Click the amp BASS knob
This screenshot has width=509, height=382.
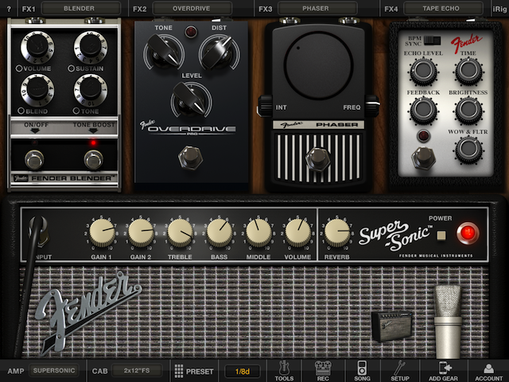pyautogui.click(x=220, y=232)
